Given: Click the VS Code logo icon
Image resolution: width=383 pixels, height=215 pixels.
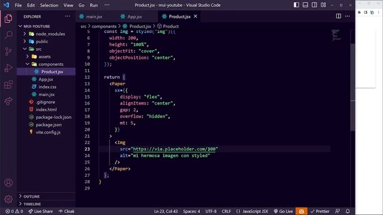Looking at the screenshot, I should 7,5.
